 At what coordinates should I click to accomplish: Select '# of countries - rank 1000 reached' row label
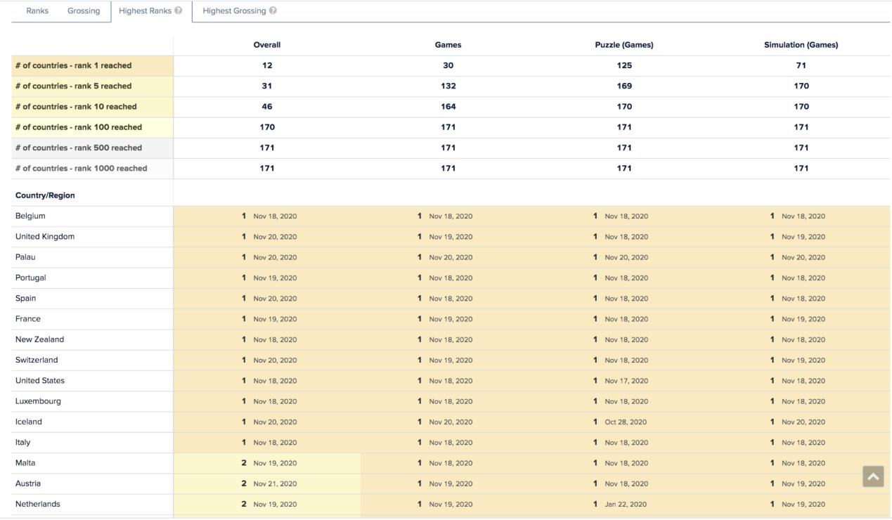click(x=82, y=168)
